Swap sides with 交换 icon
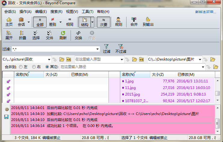223x142 pixels. pos(78,35)
